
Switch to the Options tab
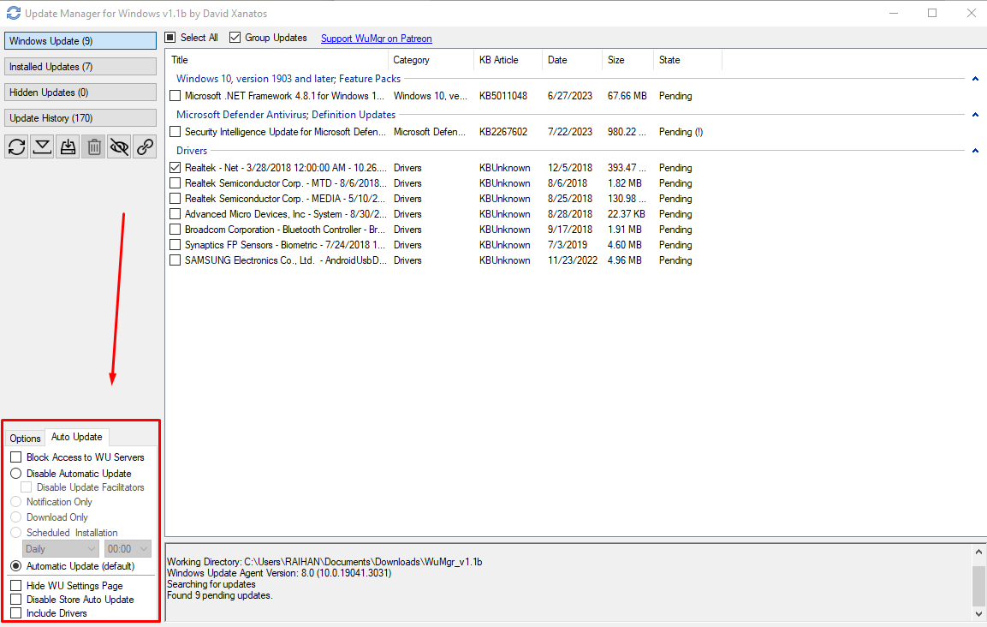pos(25,438)
